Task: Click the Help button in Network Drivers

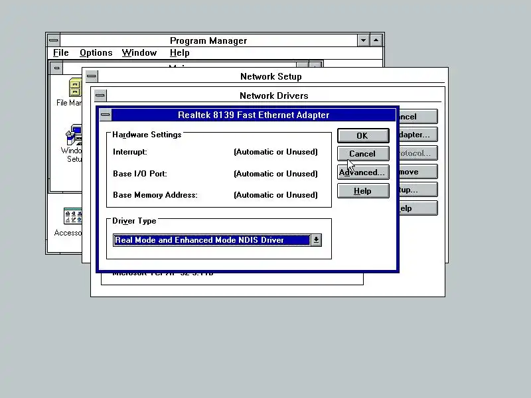Action: [418, 208]
